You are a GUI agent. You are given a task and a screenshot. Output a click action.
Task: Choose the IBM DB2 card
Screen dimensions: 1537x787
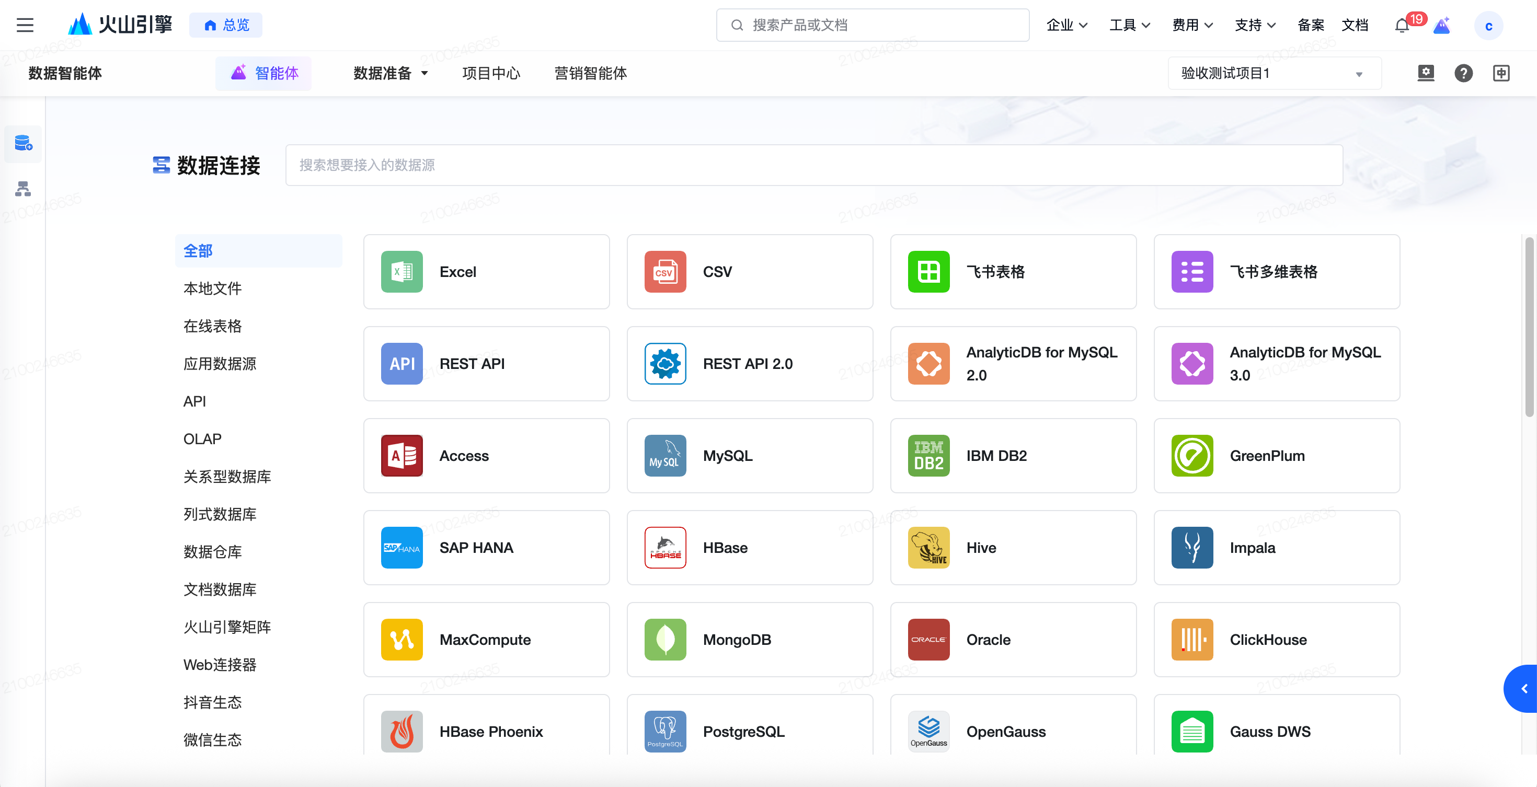1013,456
